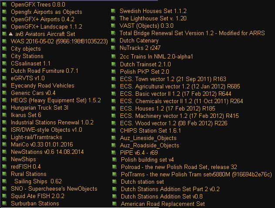Click green square beside 2cc Trains In NML
This screenshot has height=208, width=275.
114,56
